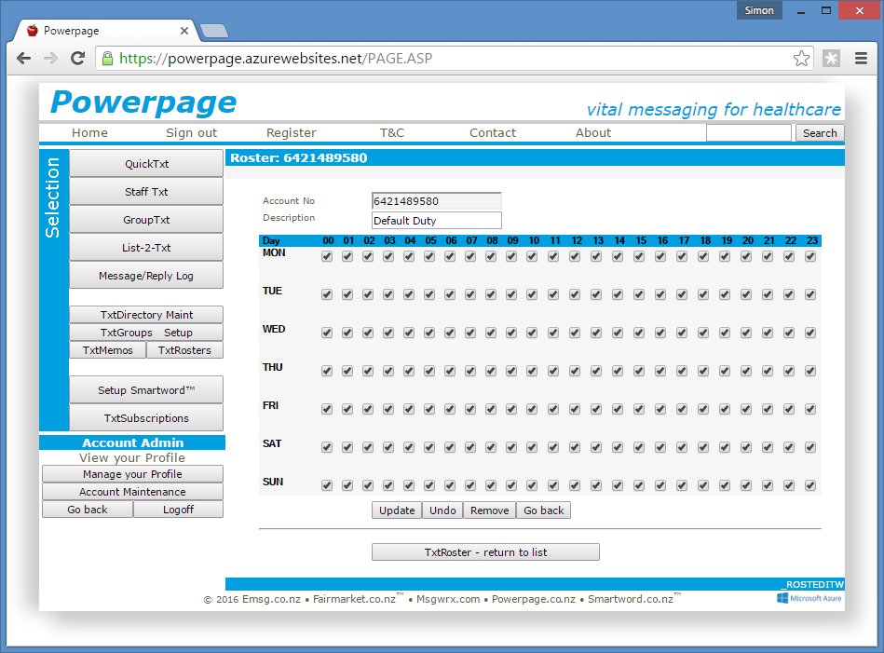The height and width of the screenshot is (653, 884).
Task: Click Go back under the roster
Action: tap(543, 510)
